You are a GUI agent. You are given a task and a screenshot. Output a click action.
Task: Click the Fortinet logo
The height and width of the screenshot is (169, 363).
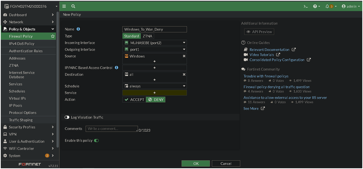click(30, 165)
